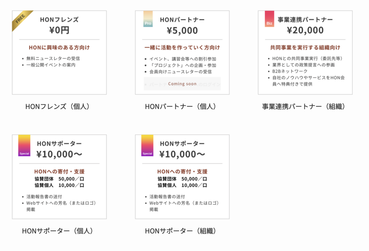Open the HONパートナー（個人） caption link
The image size is (369, 251).
click(x=180, y=106)
